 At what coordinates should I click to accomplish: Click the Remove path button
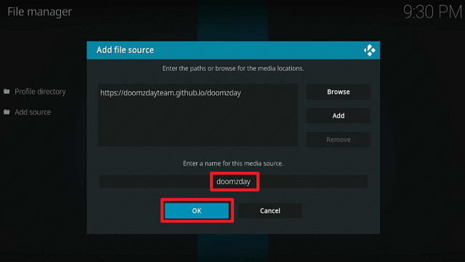tap(338, 140)
